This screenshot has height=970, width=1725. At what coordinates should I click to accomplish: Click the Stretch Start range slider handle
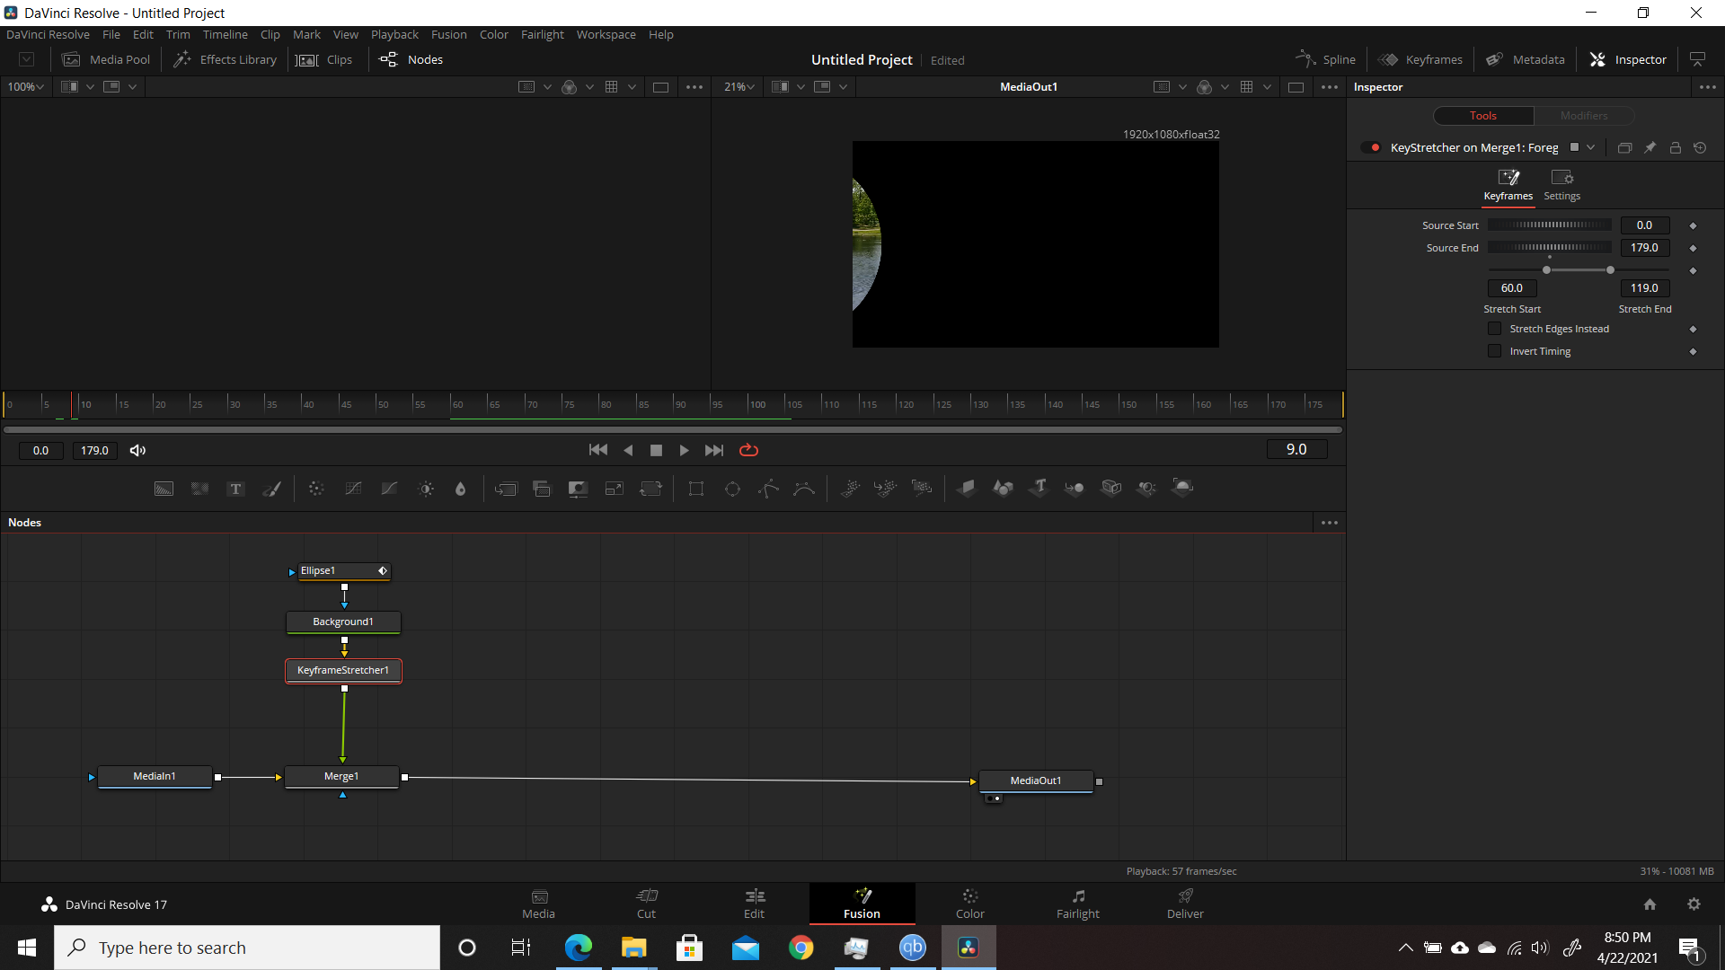click(x=1546, y=270)
